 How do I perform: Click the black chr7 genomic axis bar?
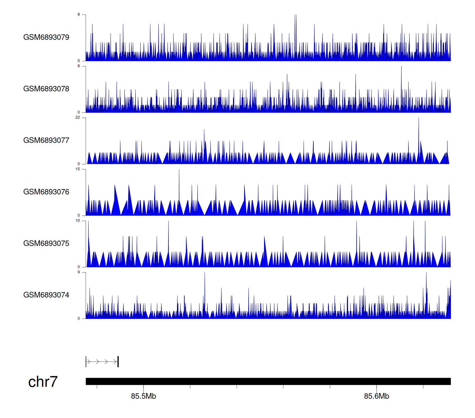268,381
